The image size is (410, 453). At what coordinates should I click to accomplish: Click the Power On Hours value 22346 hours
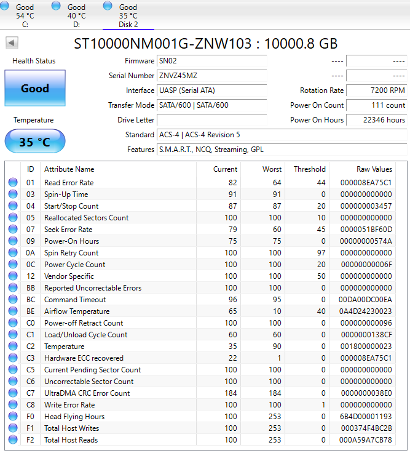[377, 120]
